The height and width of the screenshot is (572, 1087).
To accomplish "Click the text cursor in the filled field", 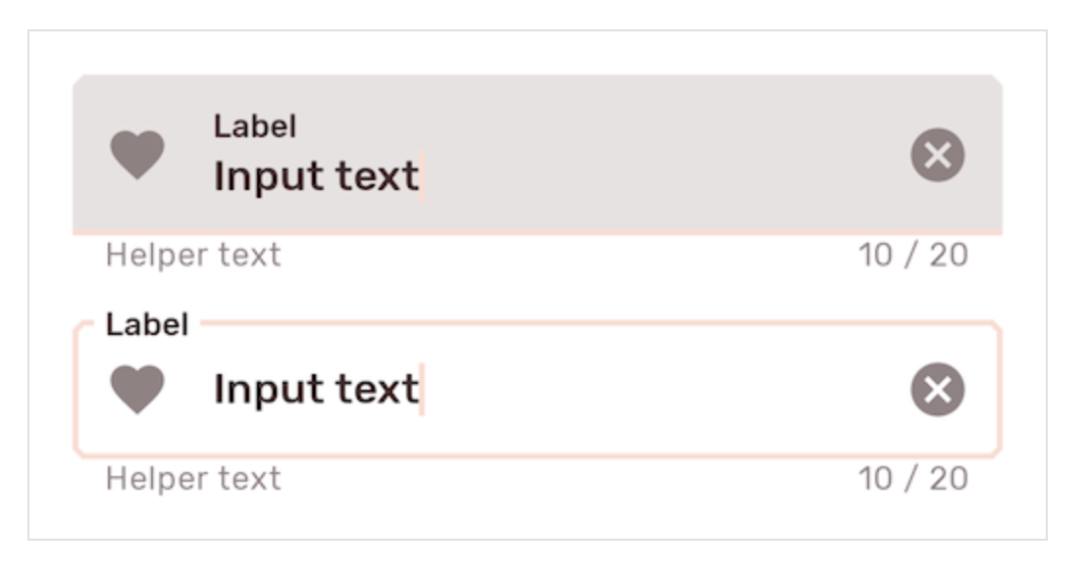I will pos(422,177).
